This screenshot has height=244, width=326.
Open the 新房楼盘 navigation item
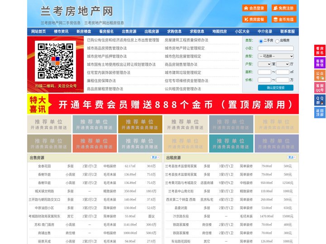click(x=84, y=32)
